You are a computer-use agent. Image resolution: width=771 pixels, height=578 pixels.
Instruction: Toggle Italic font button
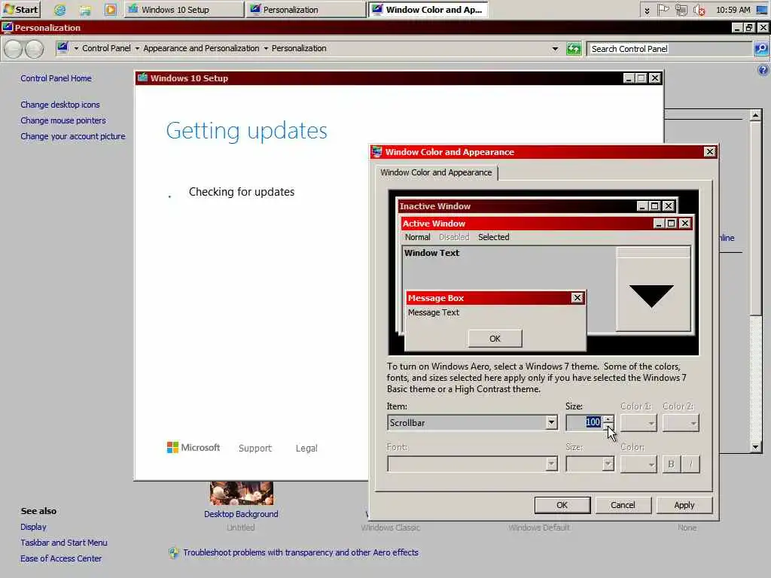(x=690, y=464)
